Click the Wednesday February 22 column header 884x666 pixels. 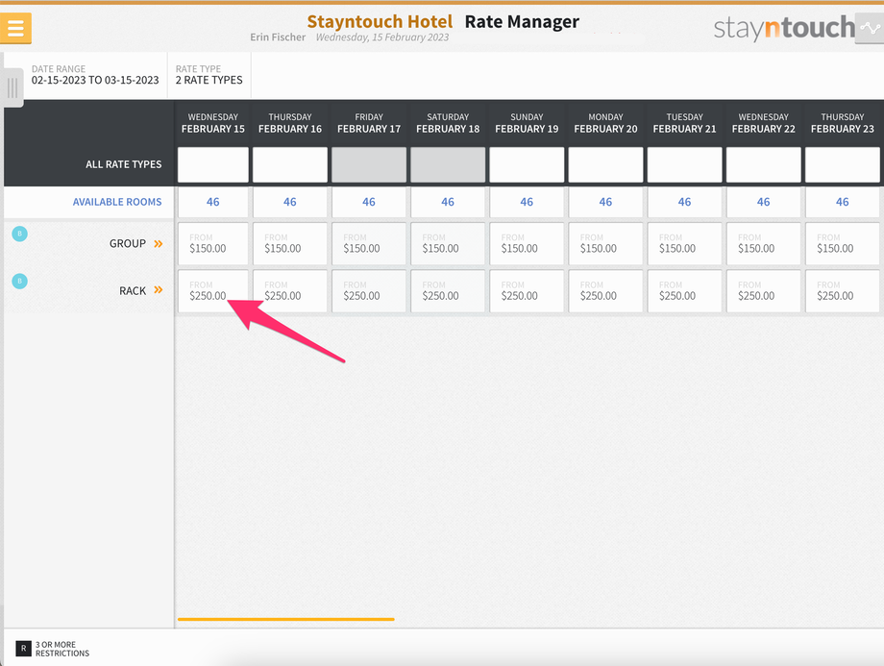pos(763,123)
